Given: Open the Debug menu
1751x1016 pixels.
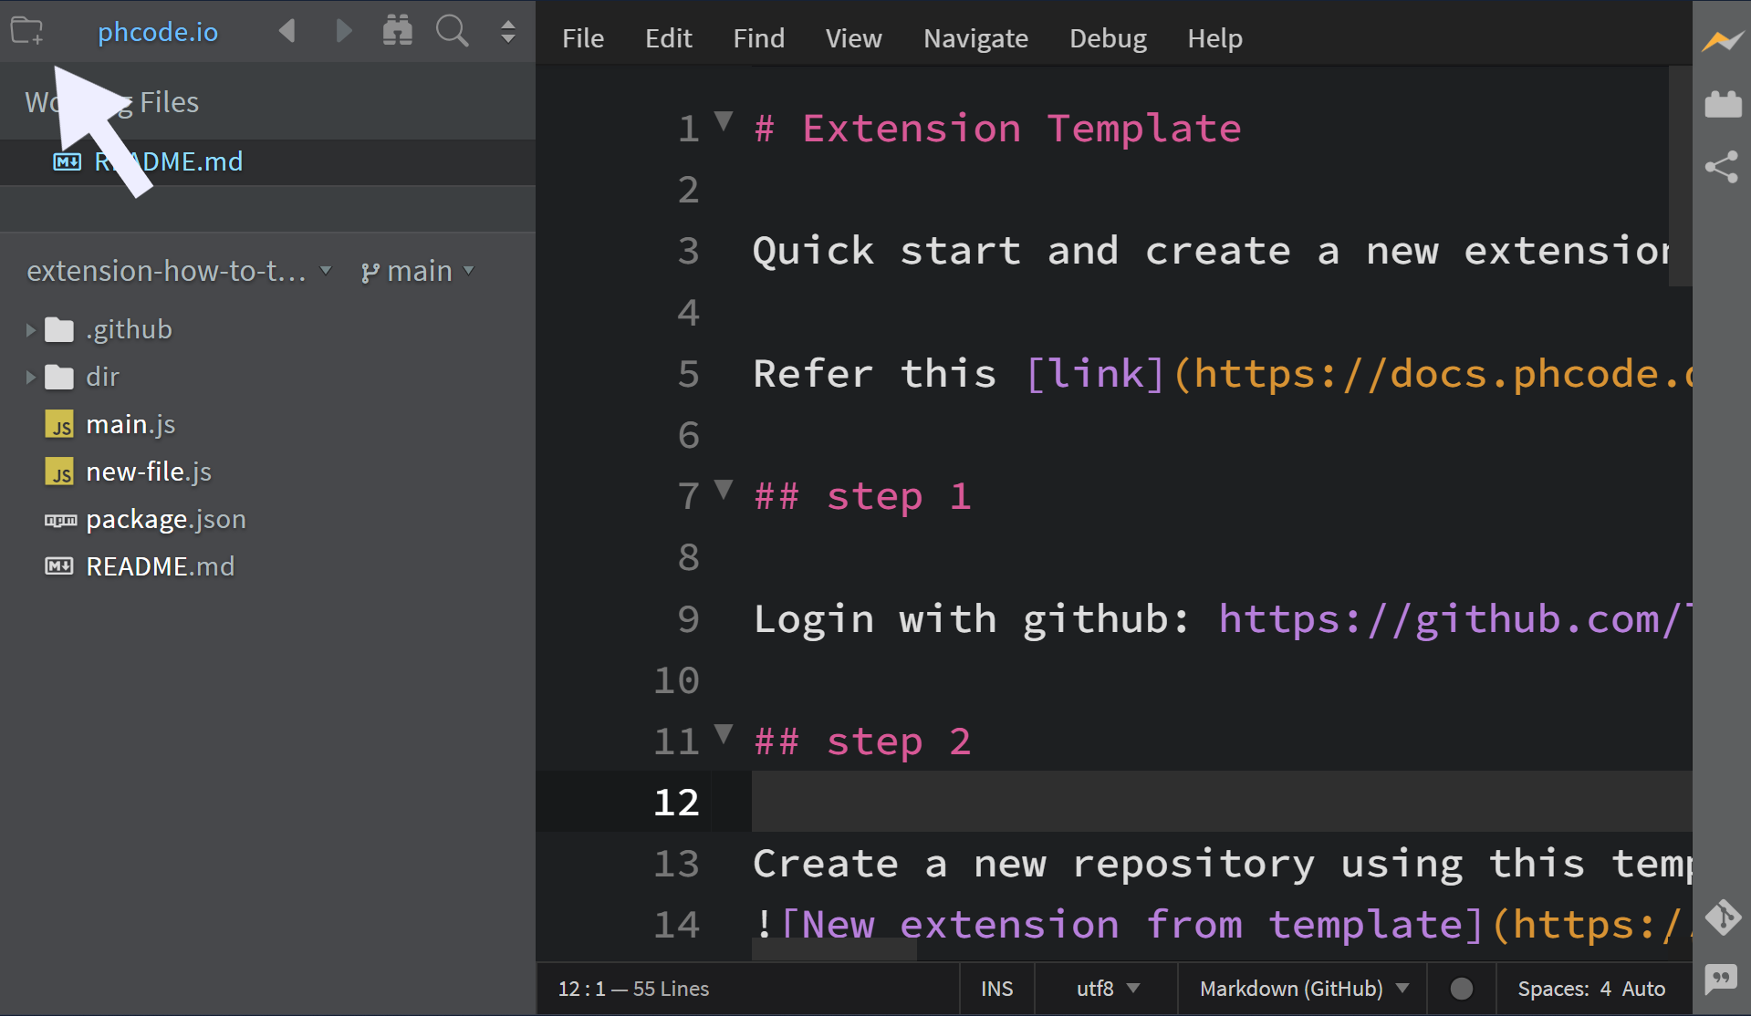Looking at the screenshot, I should [1109, 38].
